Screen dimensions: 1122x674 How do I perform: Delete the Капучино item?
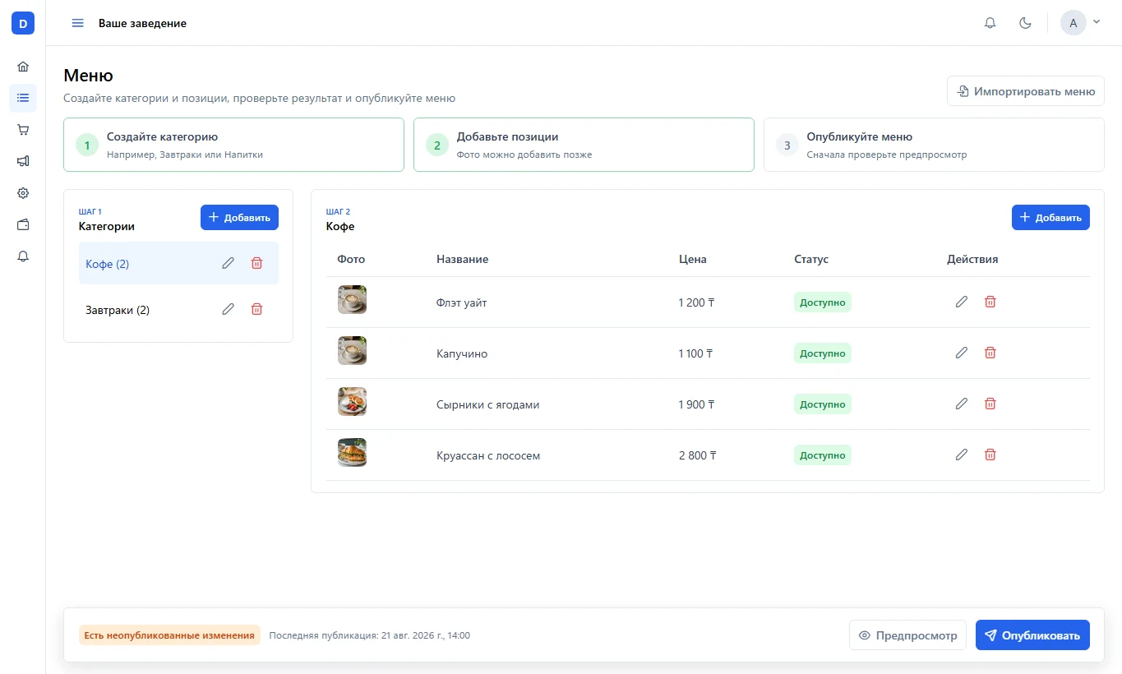click(x=990, y=353)
